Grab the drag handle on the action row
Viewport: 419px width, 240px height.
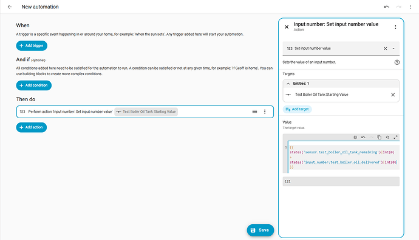click(x=254, y=112)
